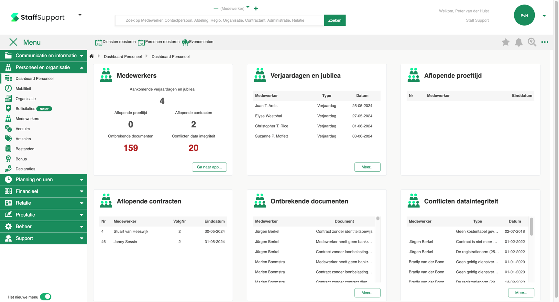Screen dimensions: 559x302
Task: Click the magnifier search icon in toolbar
Action: pos(532,42)
